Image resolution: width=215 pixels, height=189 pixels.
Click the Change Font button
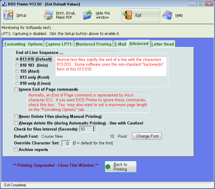(147, 136)
